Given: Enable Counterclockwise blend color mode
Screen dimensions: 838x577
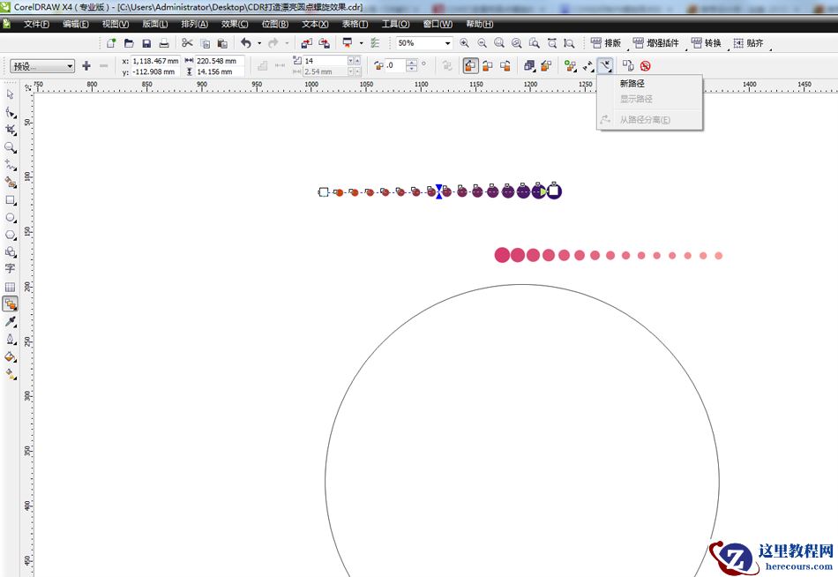Looking at the screenshot, I should pyautogui.click(x=505, y=66).
